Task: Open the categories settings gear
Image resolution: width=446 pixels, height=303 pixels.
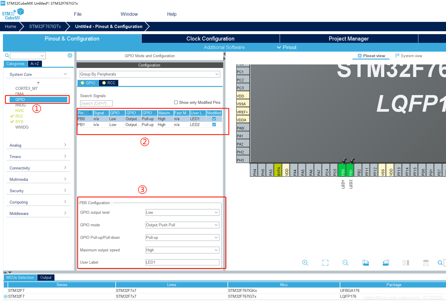Action: tap(70, 55)
